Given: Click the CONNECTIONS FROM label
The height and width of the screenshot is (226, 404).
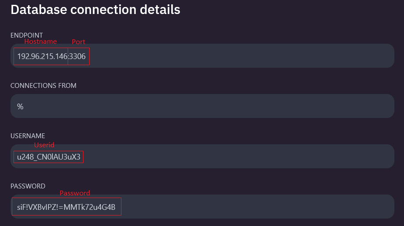Looking at the screenshot, I should click(43, 86).
